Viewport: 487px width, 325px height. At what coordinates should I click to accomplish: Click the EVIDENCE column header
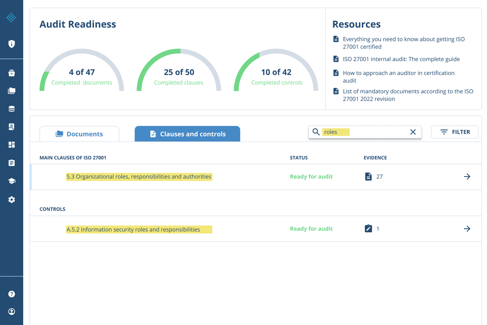(x=375, y=157)
